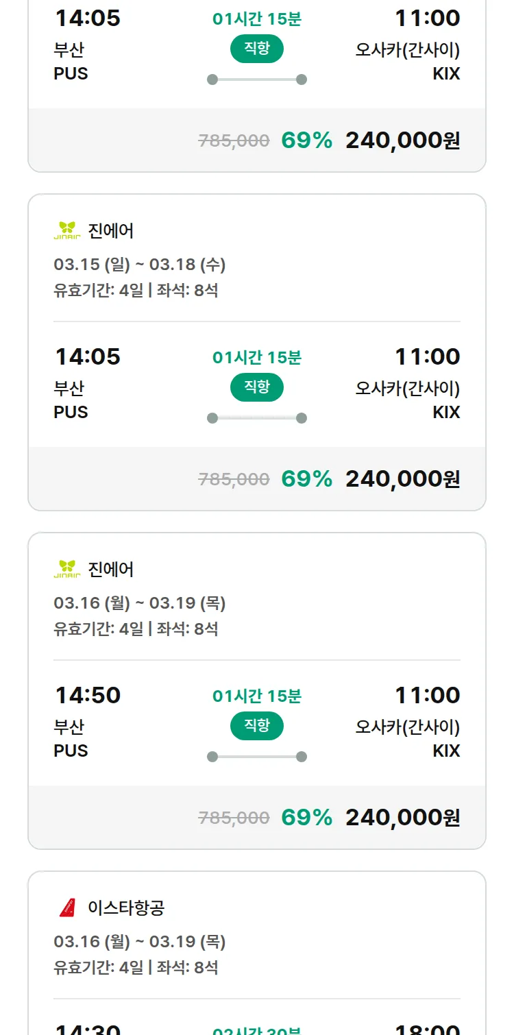Click the red Eastar Jet tail logo

[x=67, y=908]
